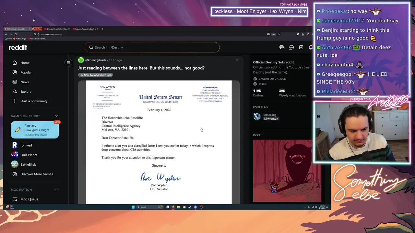
Task: Click the Political News/Discussion flair
Action: pyautogui.click(x=95, y=75)
